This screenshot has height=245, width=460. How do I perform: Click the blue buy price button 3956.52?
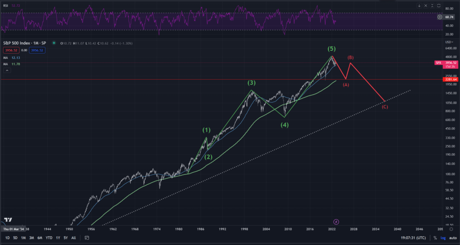click(x=37, y=50)
